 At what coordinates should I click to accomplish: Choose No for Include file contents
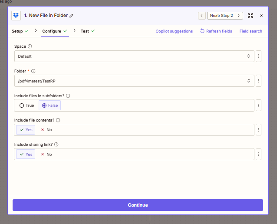point(46,130)
